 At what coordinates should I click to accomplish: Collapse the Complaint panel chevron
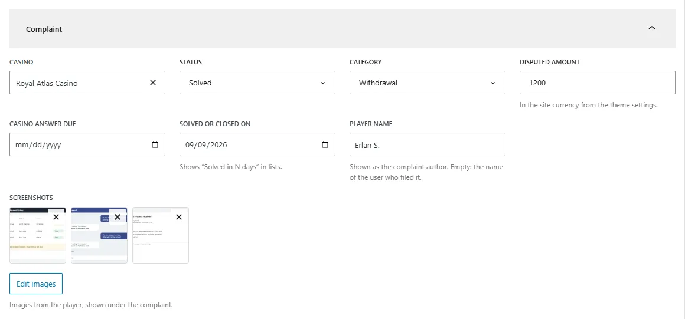pyautogui.click(x=652, y=28)
